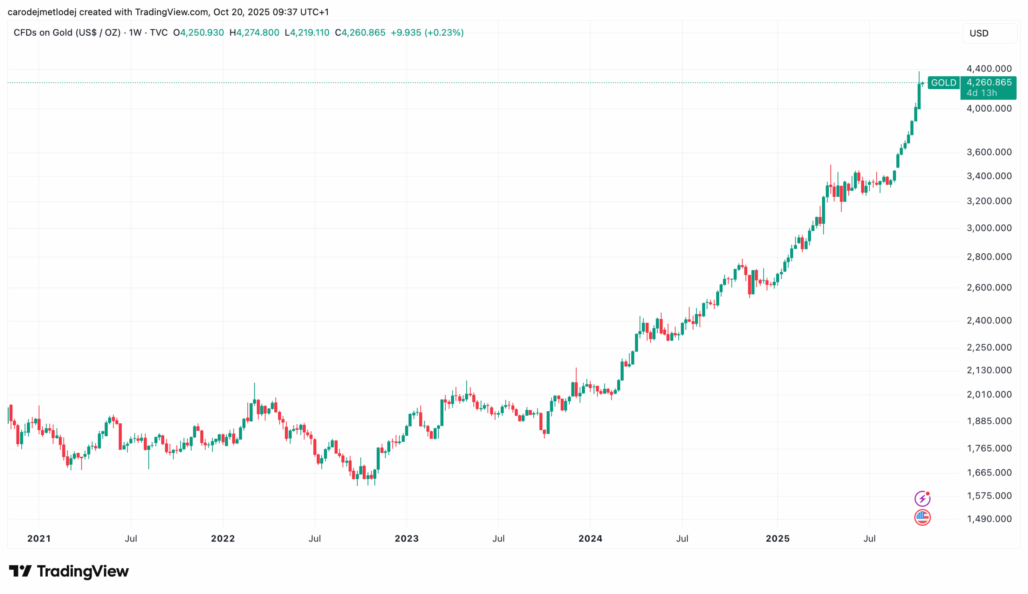Viewport: 1028px width, 594px height.
Task: Click the chart title CFDs on Gold
Action: click(x=67, y=33)
